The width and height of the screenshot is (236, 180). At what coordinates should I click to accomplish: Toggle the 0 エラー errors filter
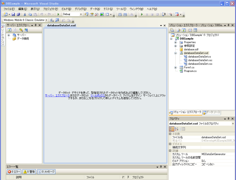(x=14, y=171)
